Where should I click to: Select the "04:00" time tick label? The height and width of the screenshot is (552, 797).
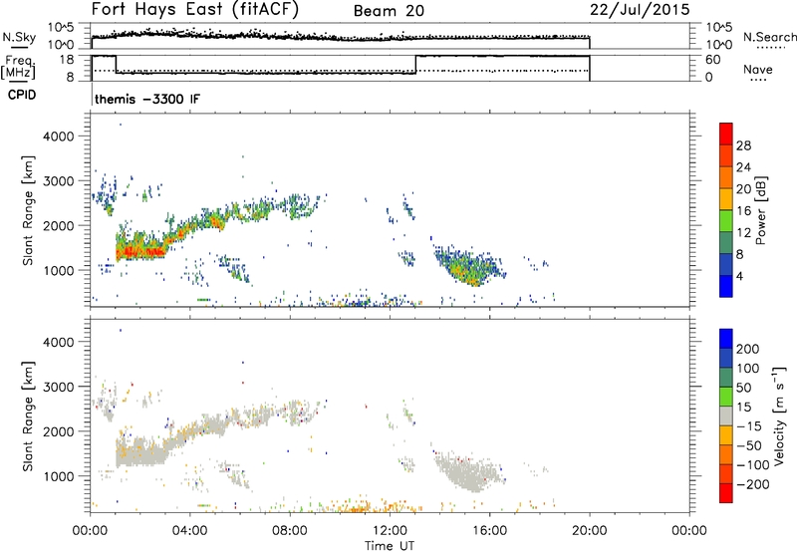189,531
